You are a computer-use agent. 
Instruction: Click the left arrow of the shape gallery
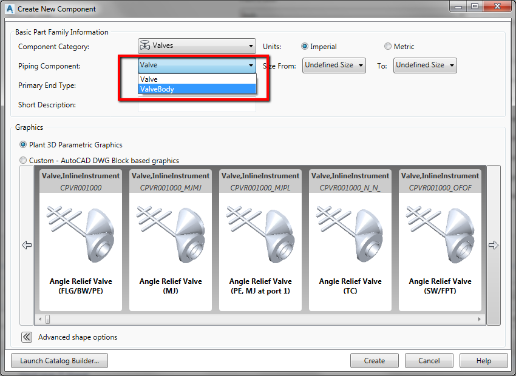pyautogui.click(x=27, y=245)
